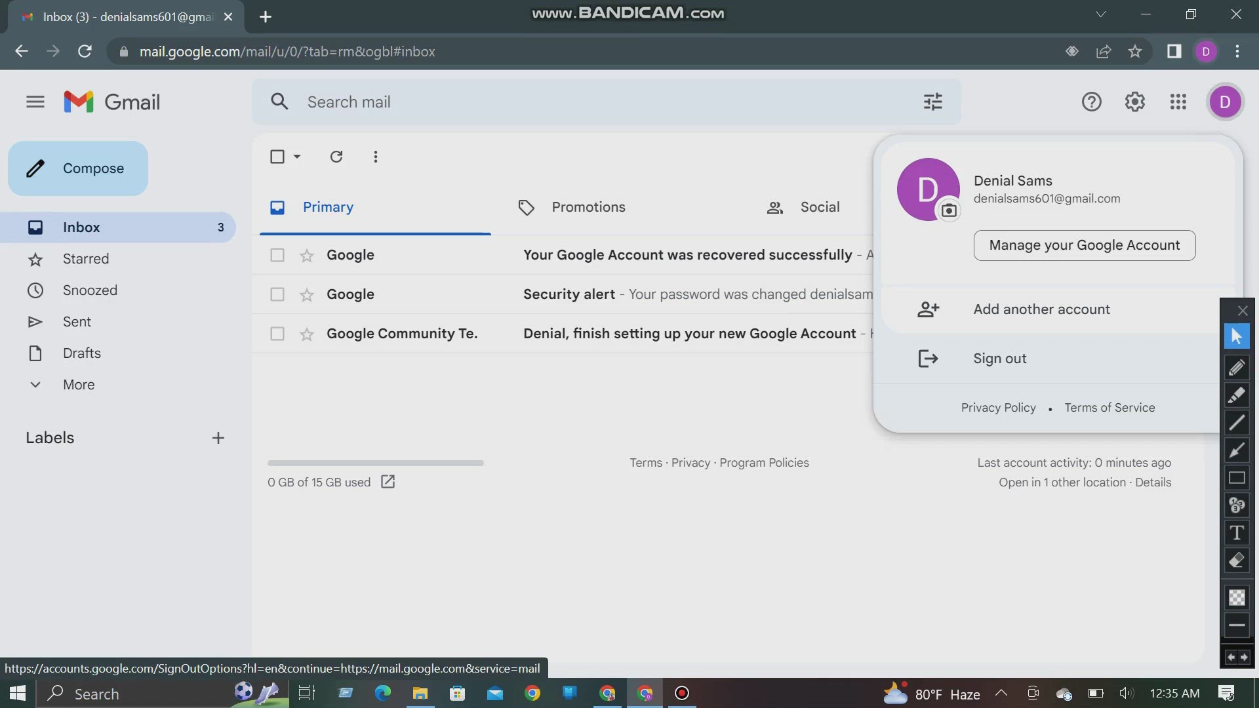
Task: Select Bandicam text tool
Action: click(x=1237, y=533)
